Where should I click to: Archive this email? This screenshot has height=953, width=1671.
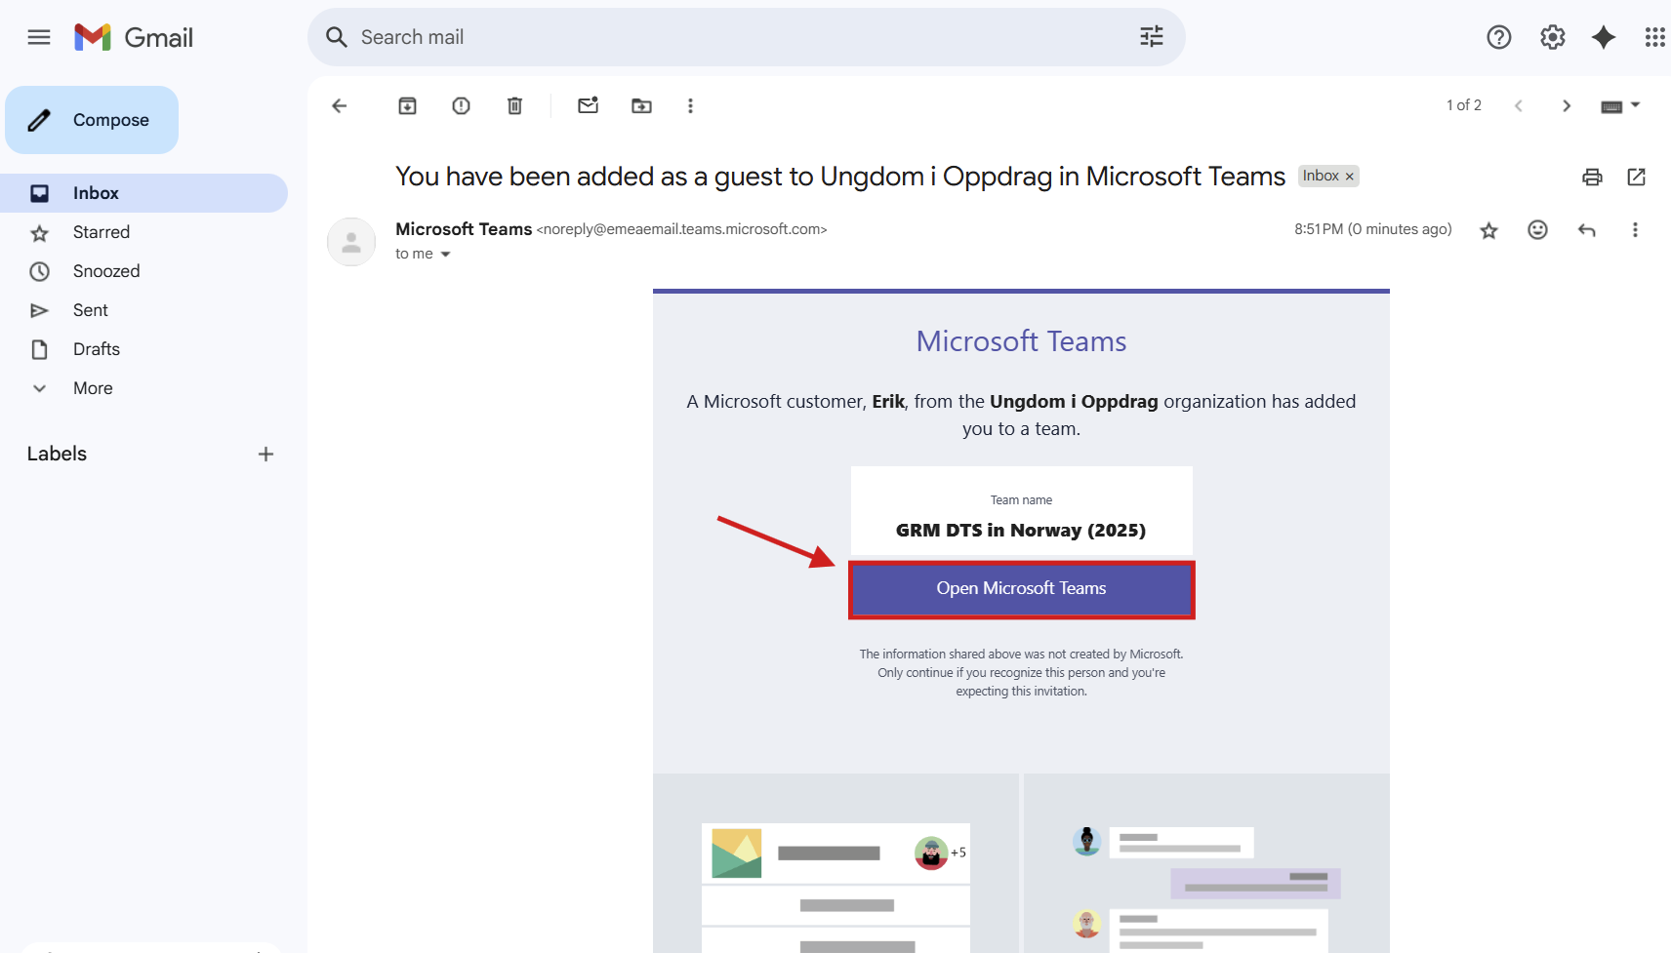click(408, 105)
